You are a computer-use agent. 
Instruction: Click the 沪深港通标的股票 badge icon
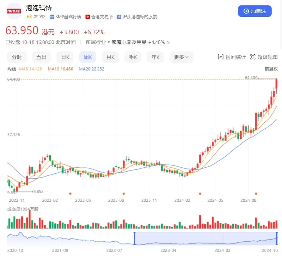click(119, 17)
